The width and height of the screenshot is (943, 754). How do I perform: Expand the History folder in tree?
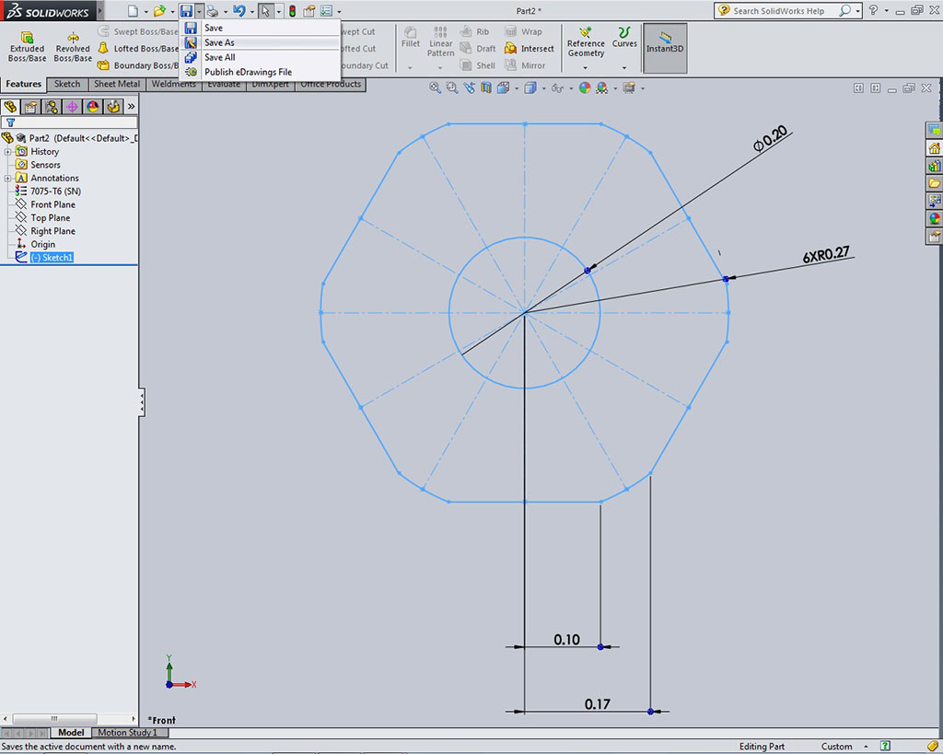click(8, 152)
